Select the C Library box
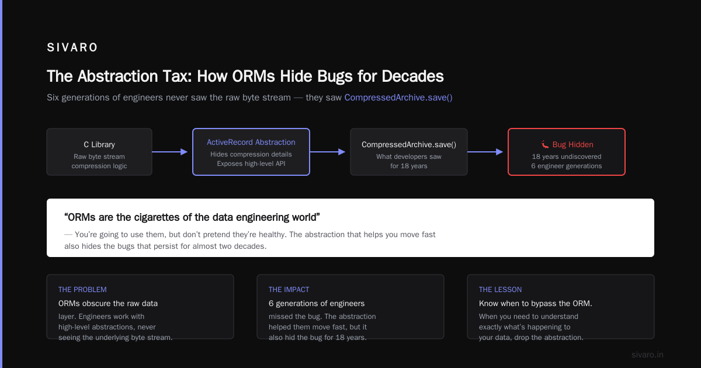The height and width of the screenshot is (368, 701). pos(99,152)
